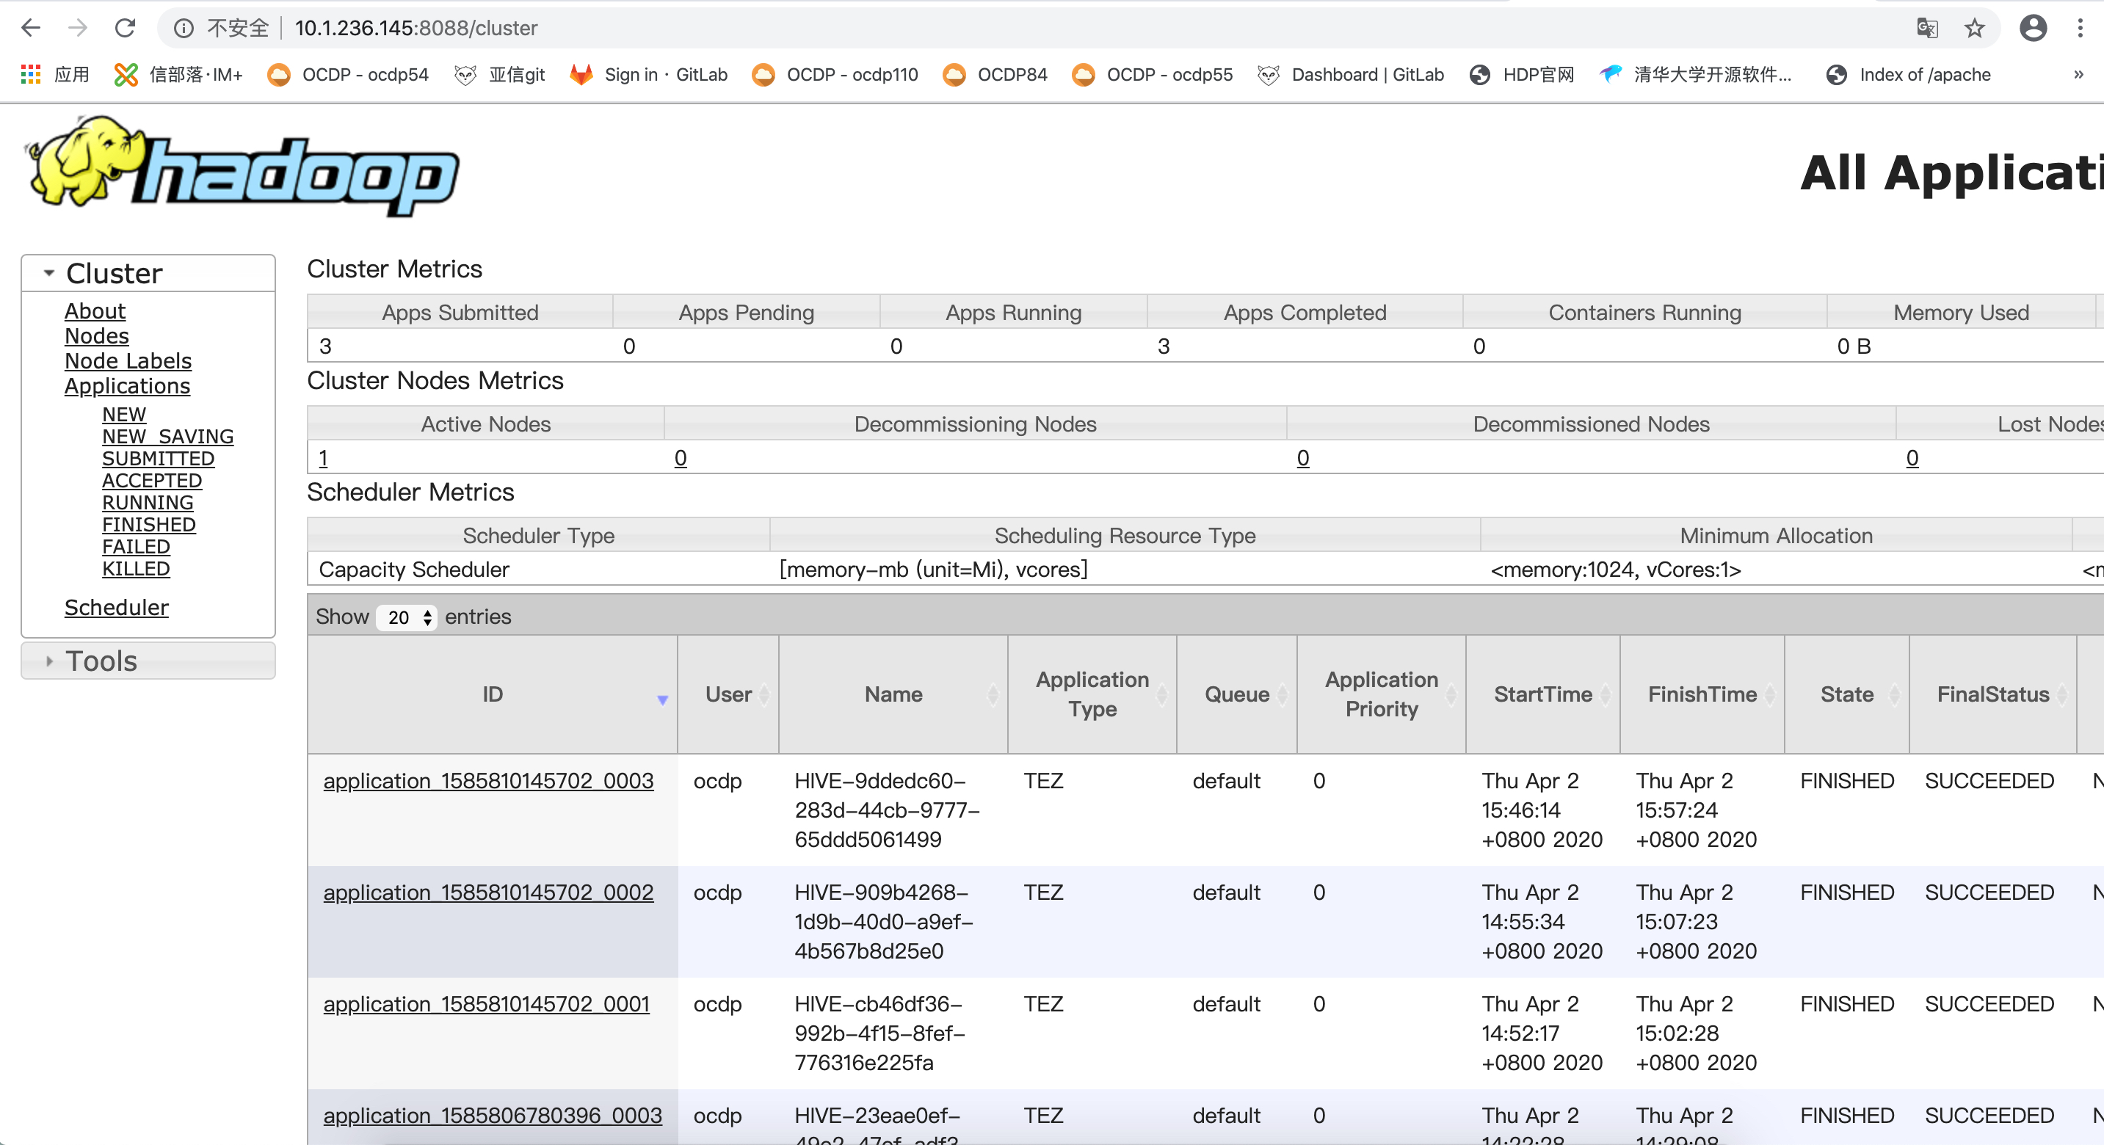Open the Show entries dropdown

click(x=407, y=617)
